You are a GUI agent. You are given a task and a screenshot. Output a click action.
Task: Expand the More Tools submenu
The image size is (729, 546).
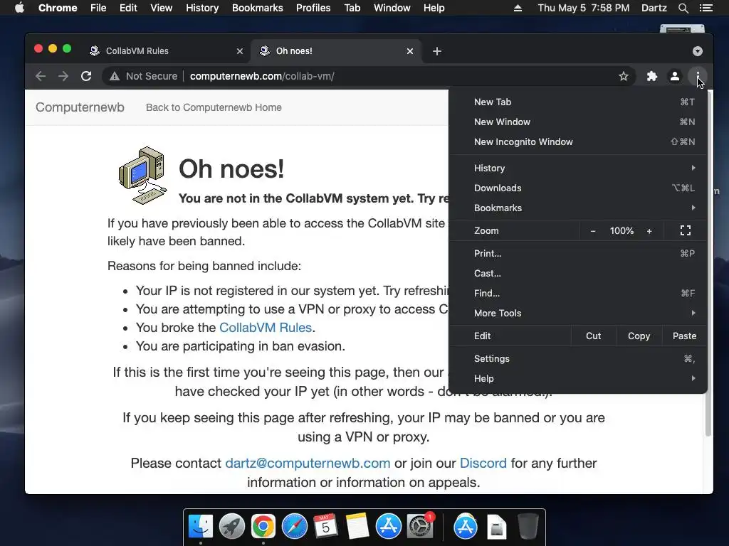click(578, 314)
